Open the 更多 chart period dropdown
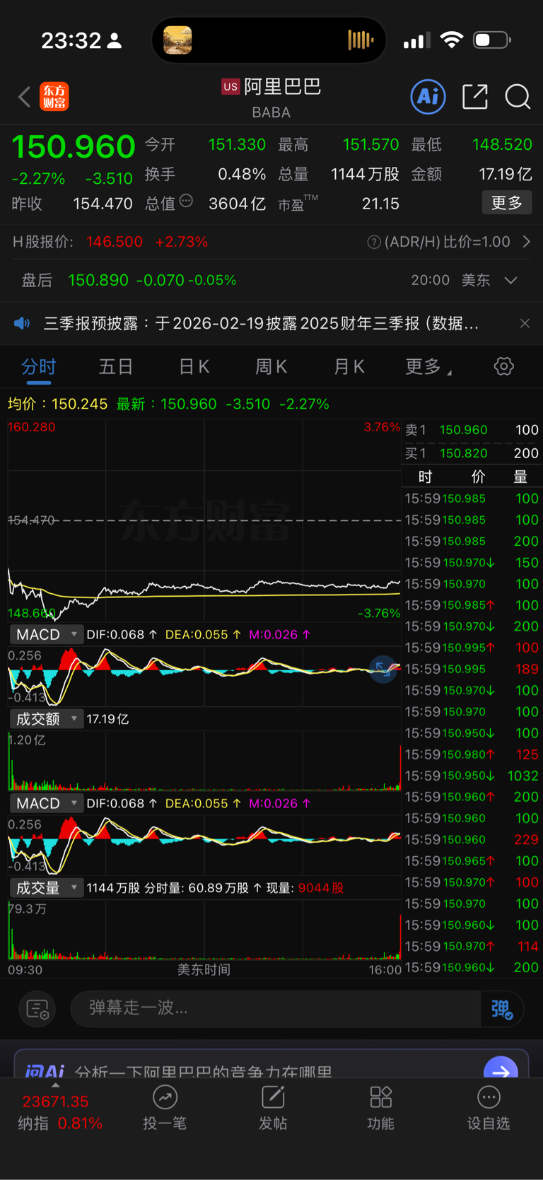 click(x=428, y=366)
